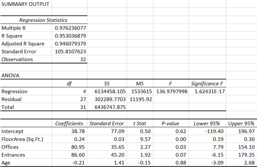The image size is (257, 167).
Task: Select the Observations label cell
Action: (17, 59)
